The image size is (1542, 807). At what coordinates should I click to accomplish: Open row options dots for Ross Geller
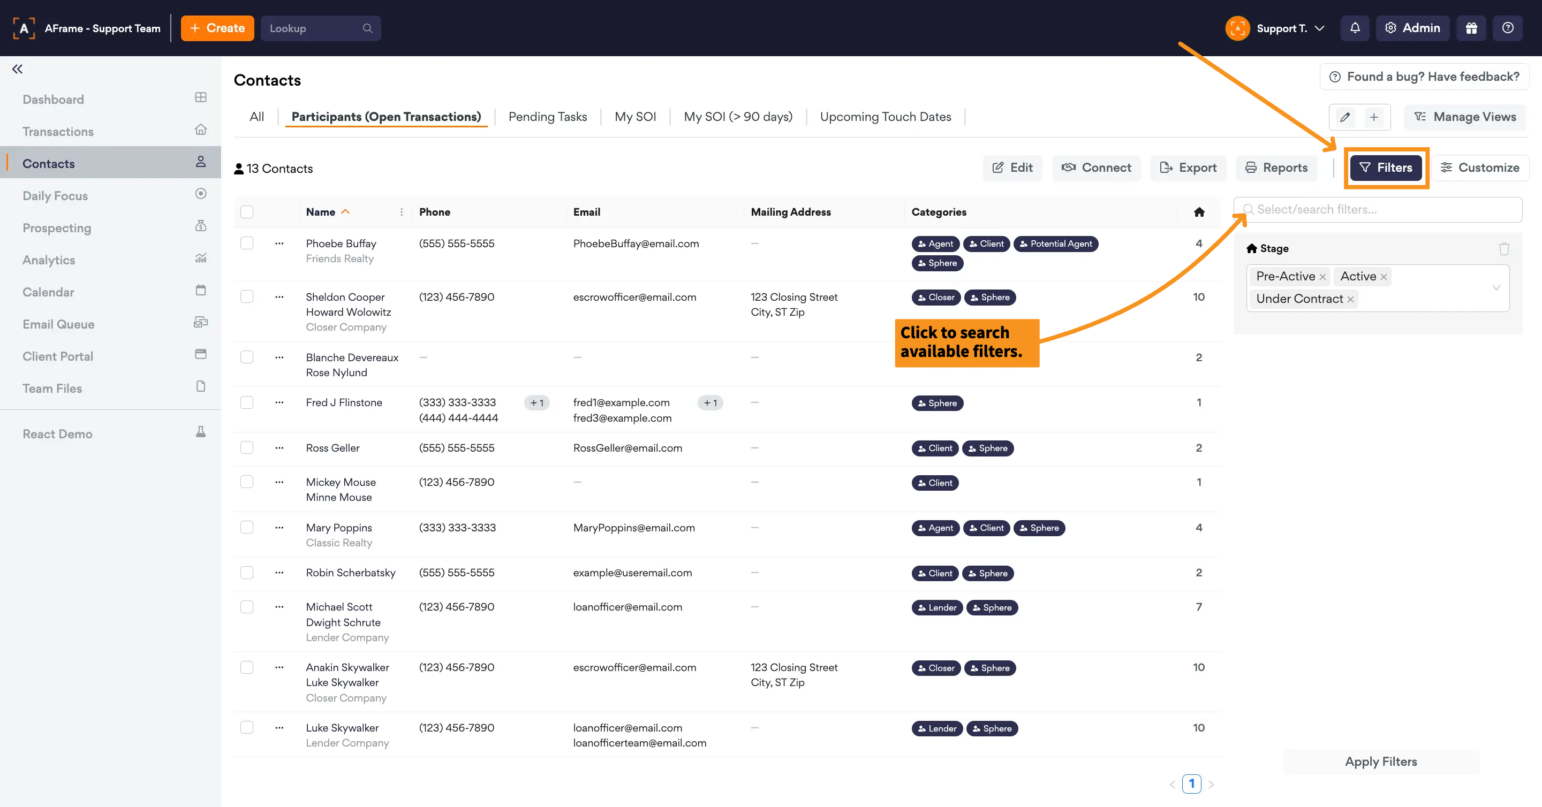(279, 448)
